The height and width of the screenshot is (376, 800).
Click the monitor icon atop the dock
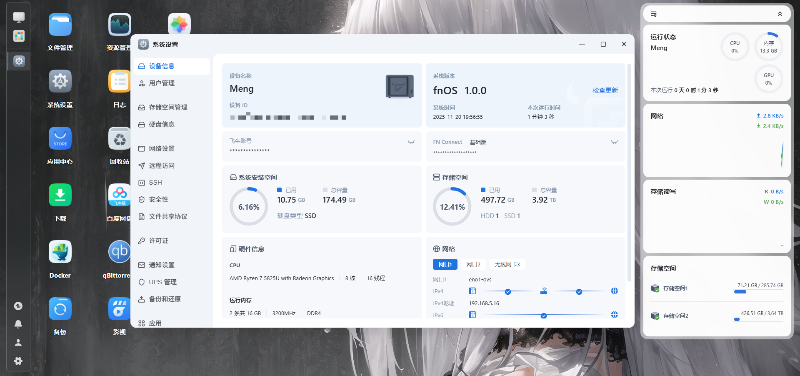(x=19, y=17)
